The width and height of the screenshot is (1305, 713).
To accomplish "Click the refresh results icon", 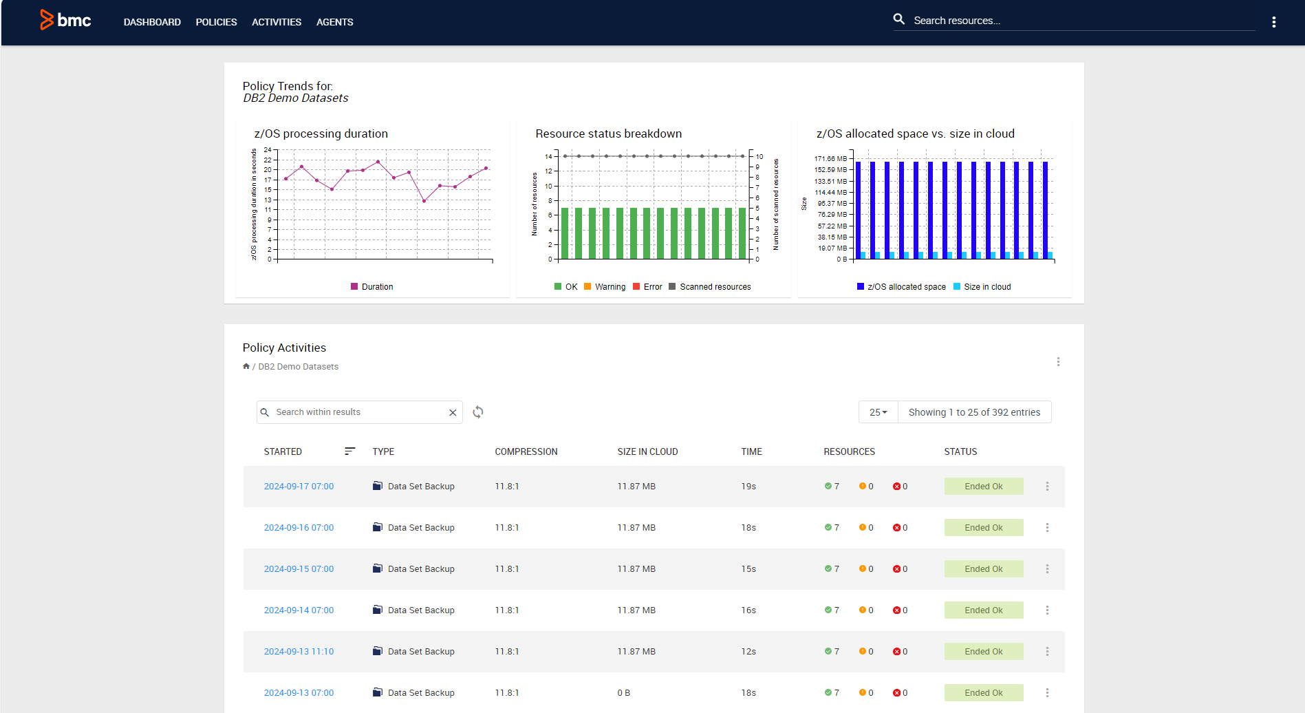I will [x=478, y=412].
